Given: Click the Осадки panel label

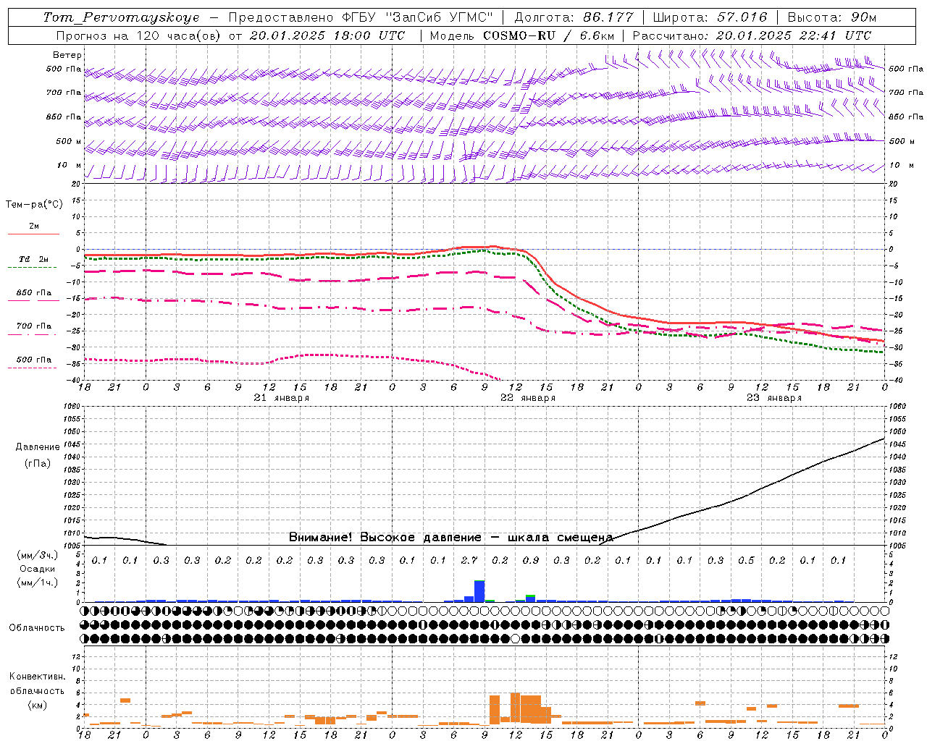Looking at the screenshot, I should (37, 569).
